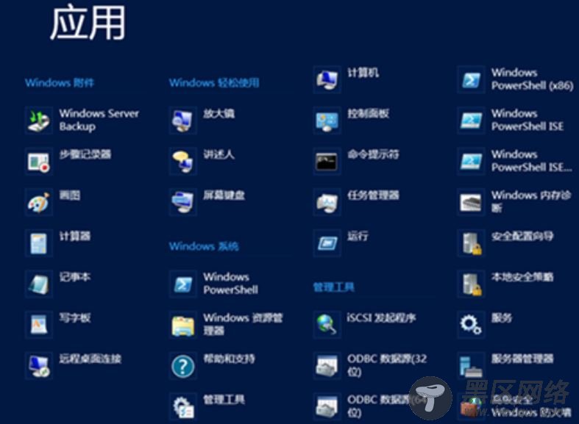Viewport: 579px width, 424px height.
Task: Open 任务管理器 Task Manager
Action: 356,201
